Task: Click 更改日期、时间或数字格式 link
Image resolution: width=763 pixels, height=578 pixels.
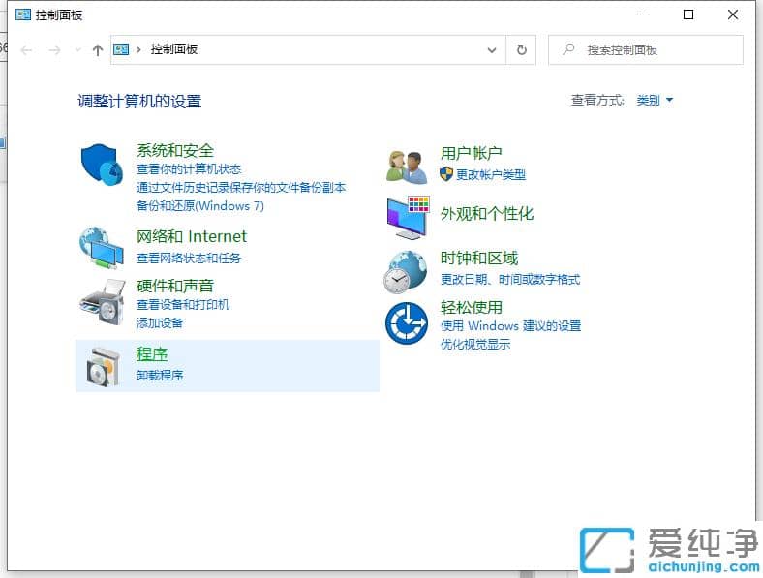Action: coord(510,279)
